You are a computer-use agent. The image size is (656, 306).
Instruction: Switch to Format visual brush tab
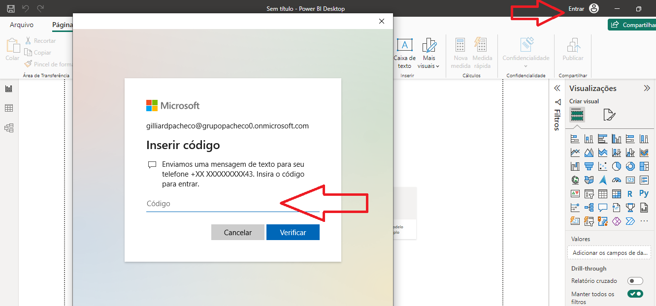click(609, 115)
